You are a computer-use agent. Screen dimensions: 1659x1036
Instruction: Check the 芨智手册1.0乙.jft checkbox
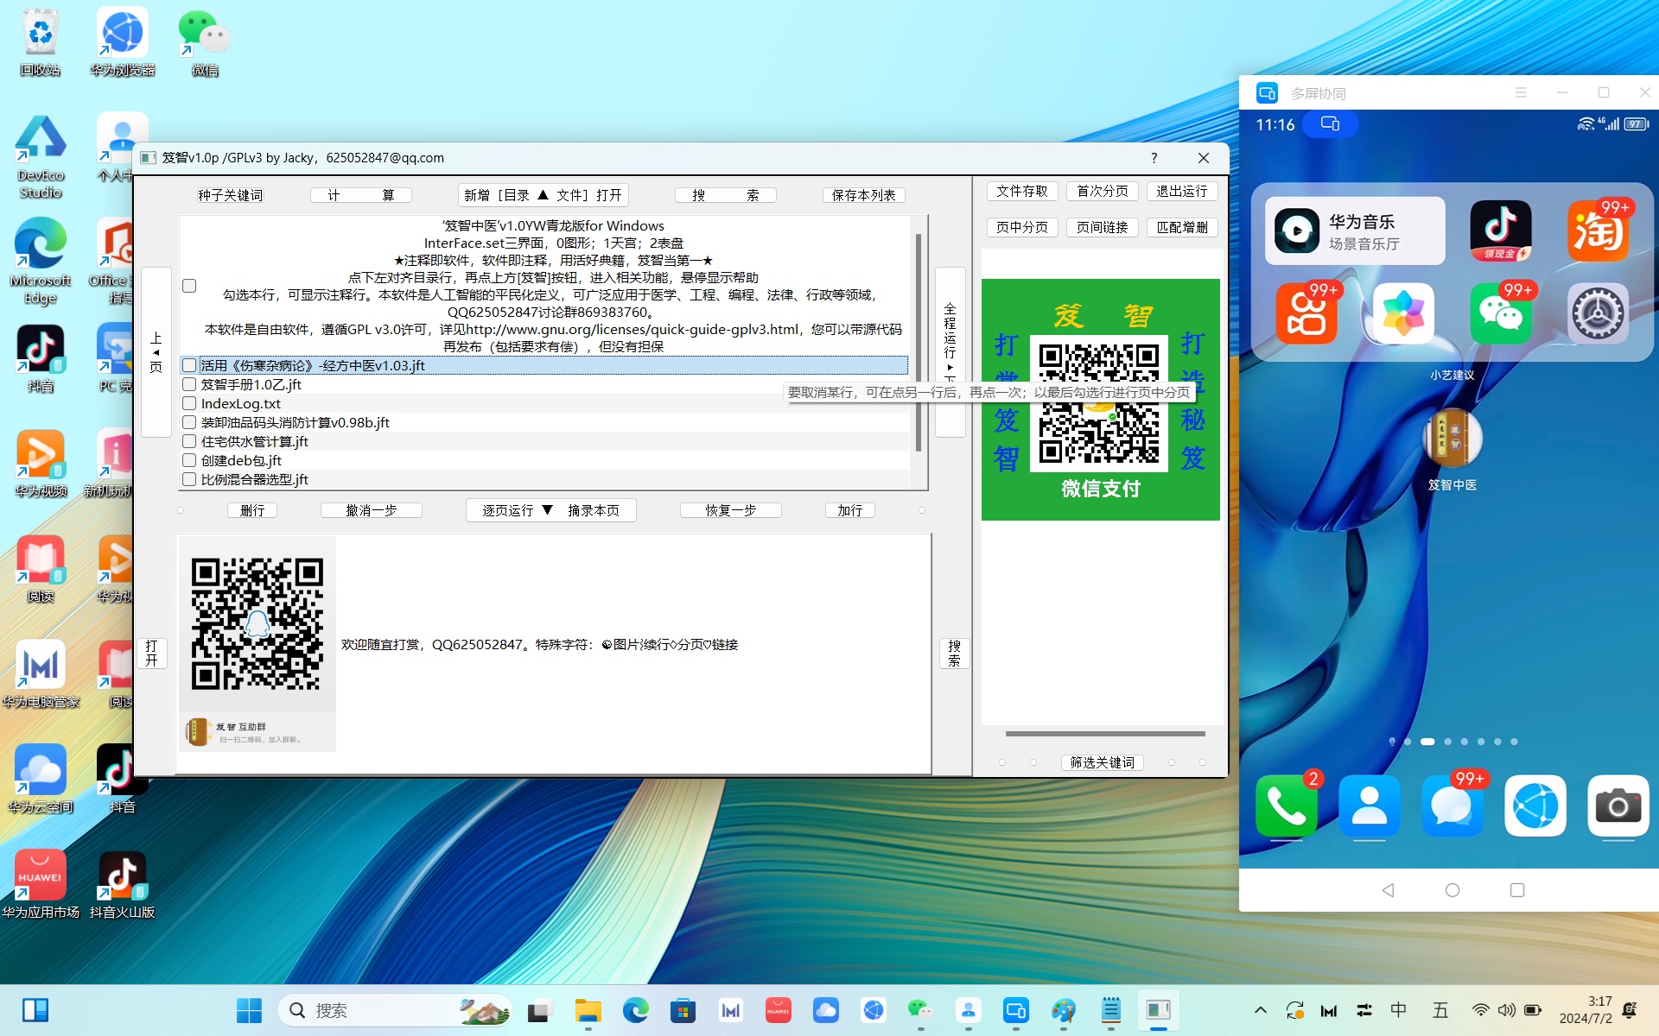189,384
